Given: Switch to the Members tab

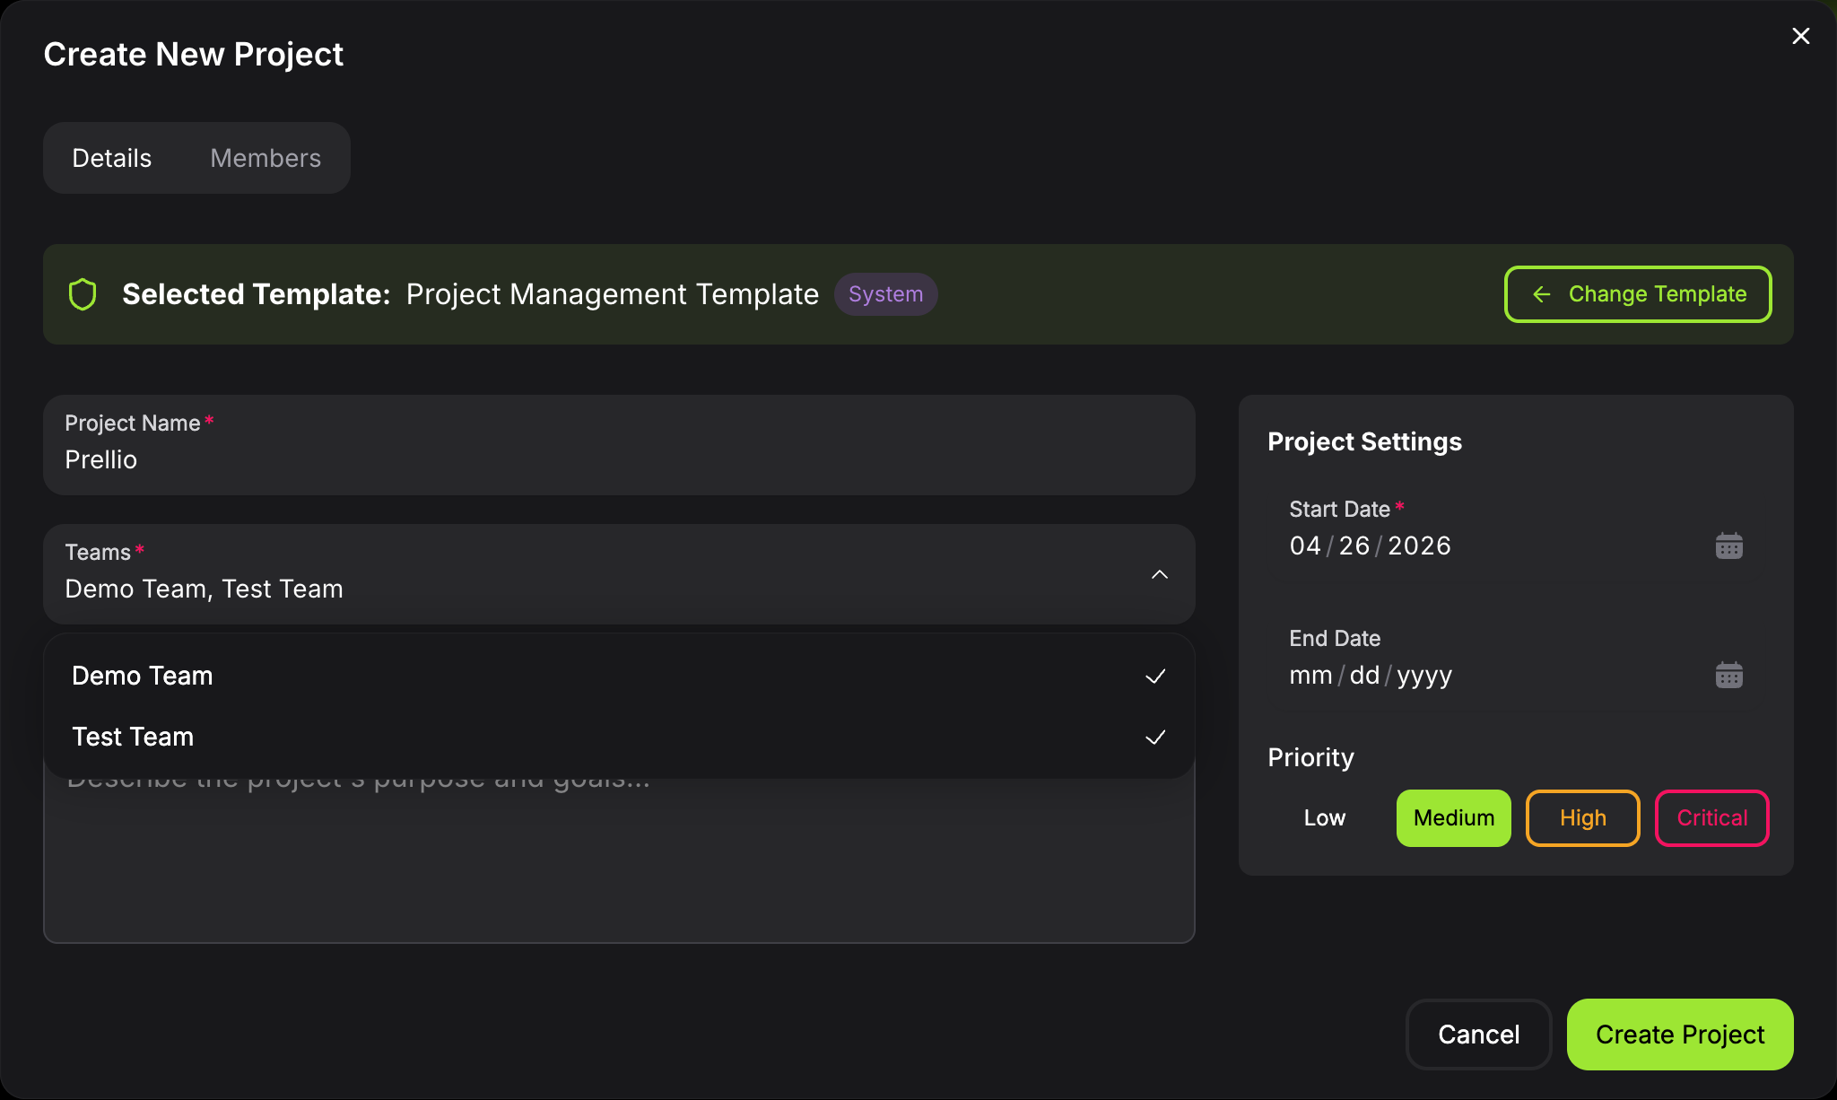Looking at the screenshot, I should 266,158.
